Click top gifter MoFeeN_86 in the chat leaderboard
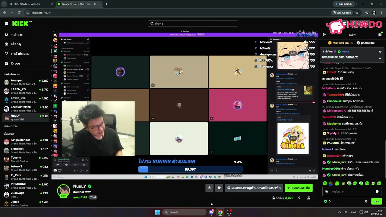The width and height of the screenshot is (386, 217). (340, 43)
